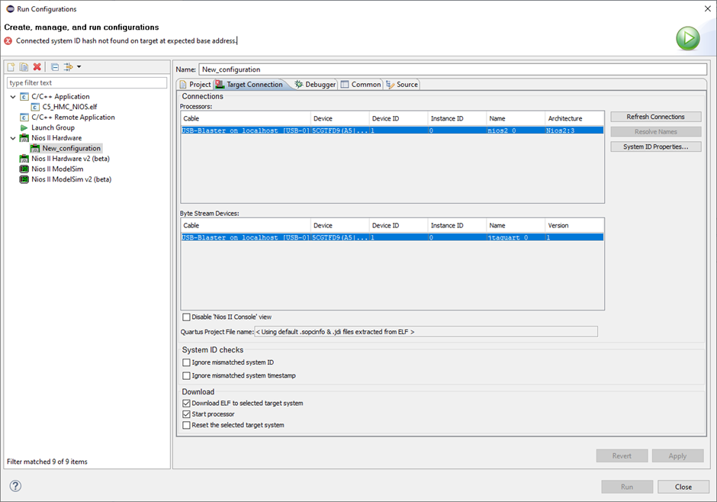Click the red error icon beside message

(x=8, y=40)
